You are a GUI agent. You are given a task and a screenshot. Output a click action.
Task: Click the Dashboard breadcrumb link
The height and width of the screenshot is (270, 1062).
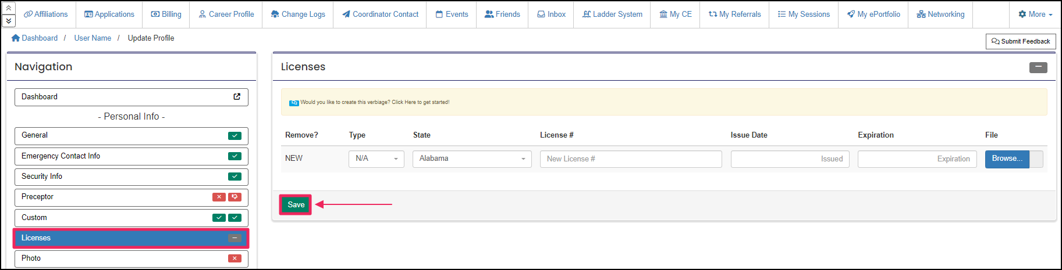(34, 38)
